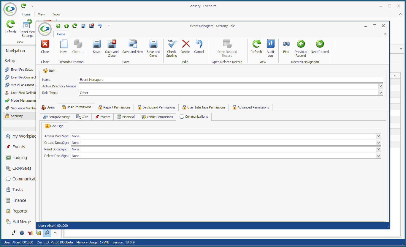Image resolution: width=406 pixels, height=247 pixels.
Task: Open the Dashboard Permissions tab
Action: [156, 107]
